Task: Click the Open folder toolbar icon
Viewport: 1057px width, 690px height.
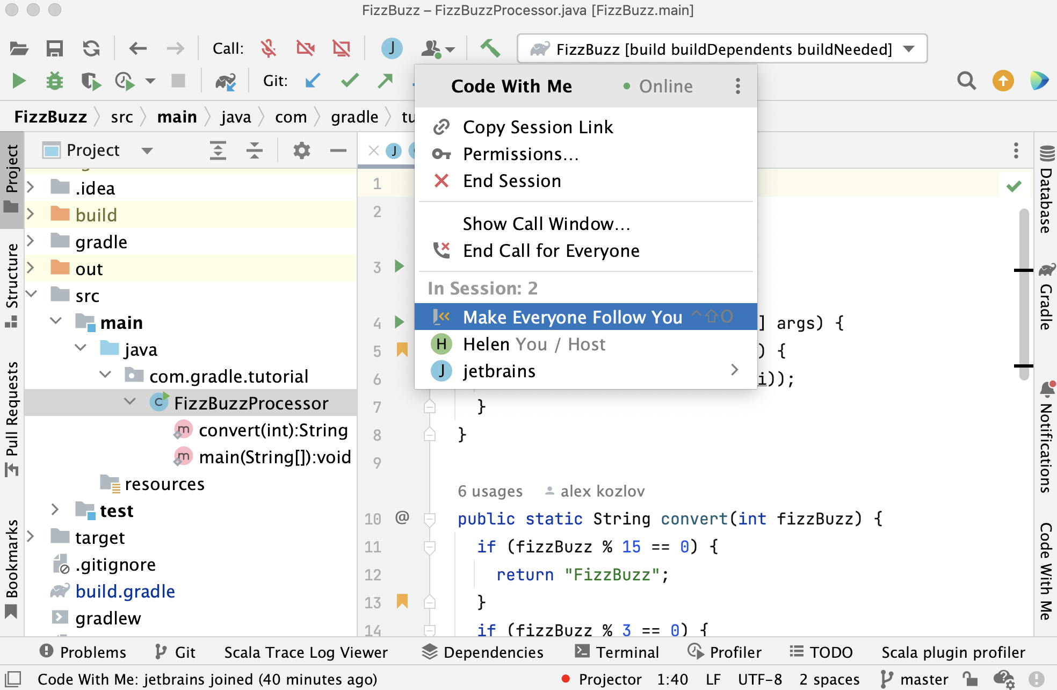Action: click(19, 49)
